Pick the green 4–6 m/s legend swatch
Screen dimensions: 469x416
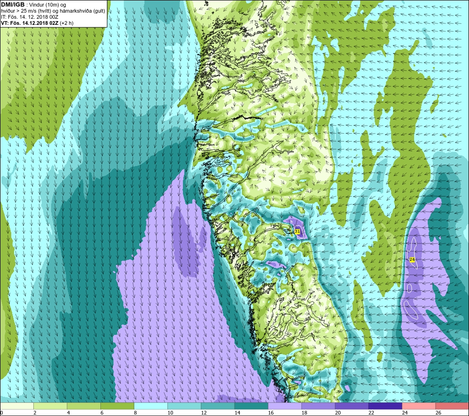(x=84, y=406)
